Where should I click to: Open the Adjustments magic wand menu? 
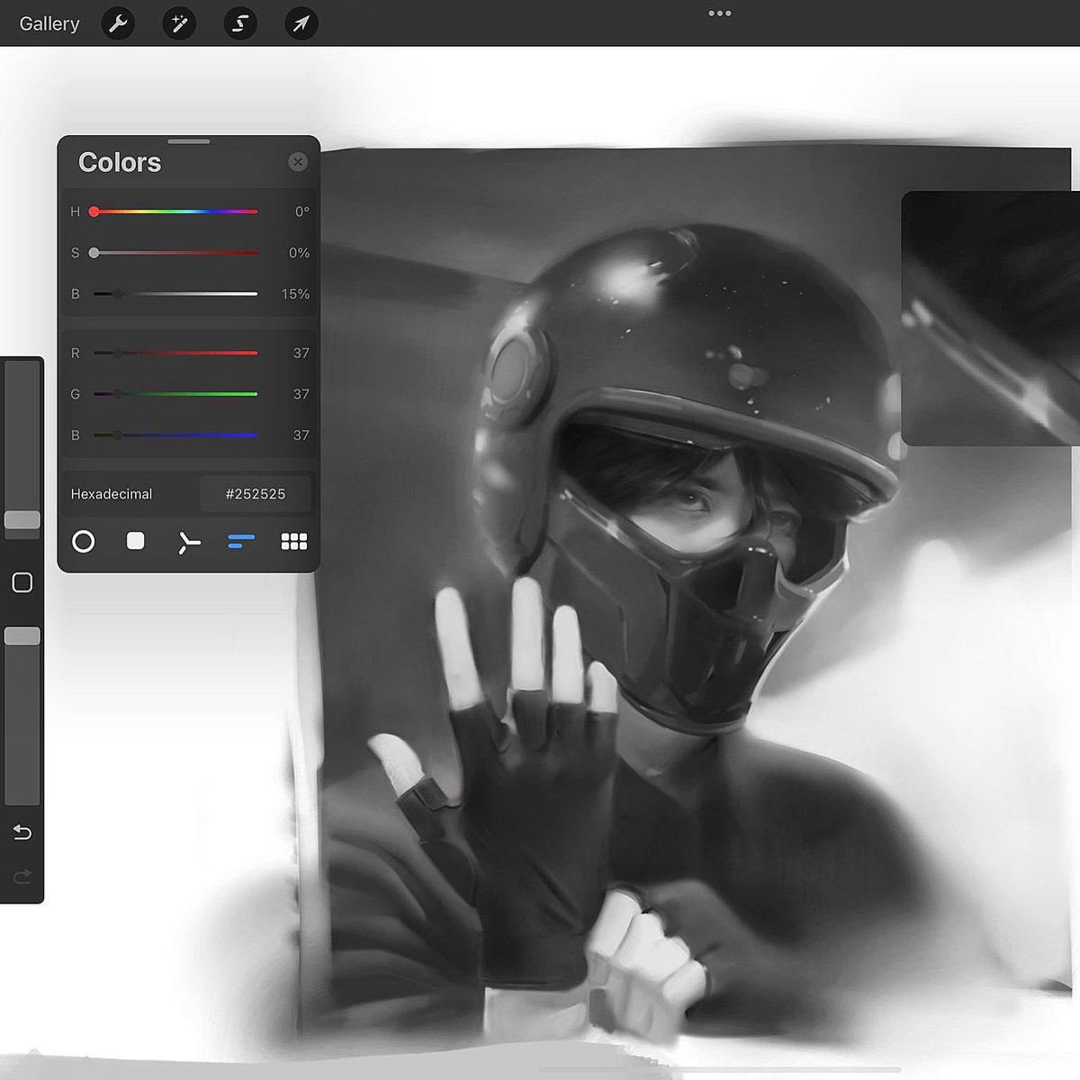pos(179,23)
